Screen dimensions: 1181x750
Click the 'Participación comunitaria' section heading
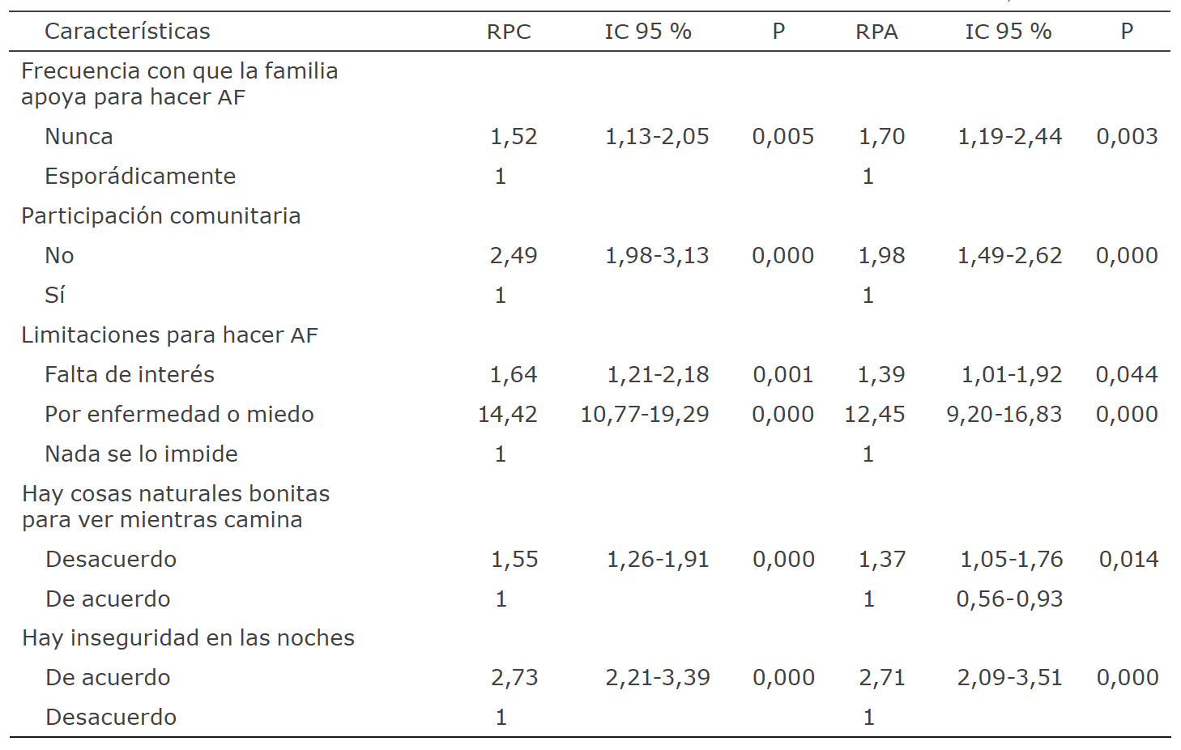coord(160,216)
